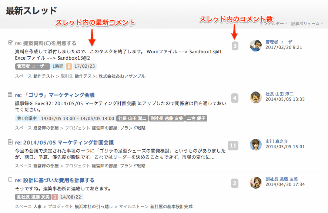Viewport: 328px width, 213px height.
Task: Click the timestamp 2017/02/20 9:21
Action: [x=284, y=47]
